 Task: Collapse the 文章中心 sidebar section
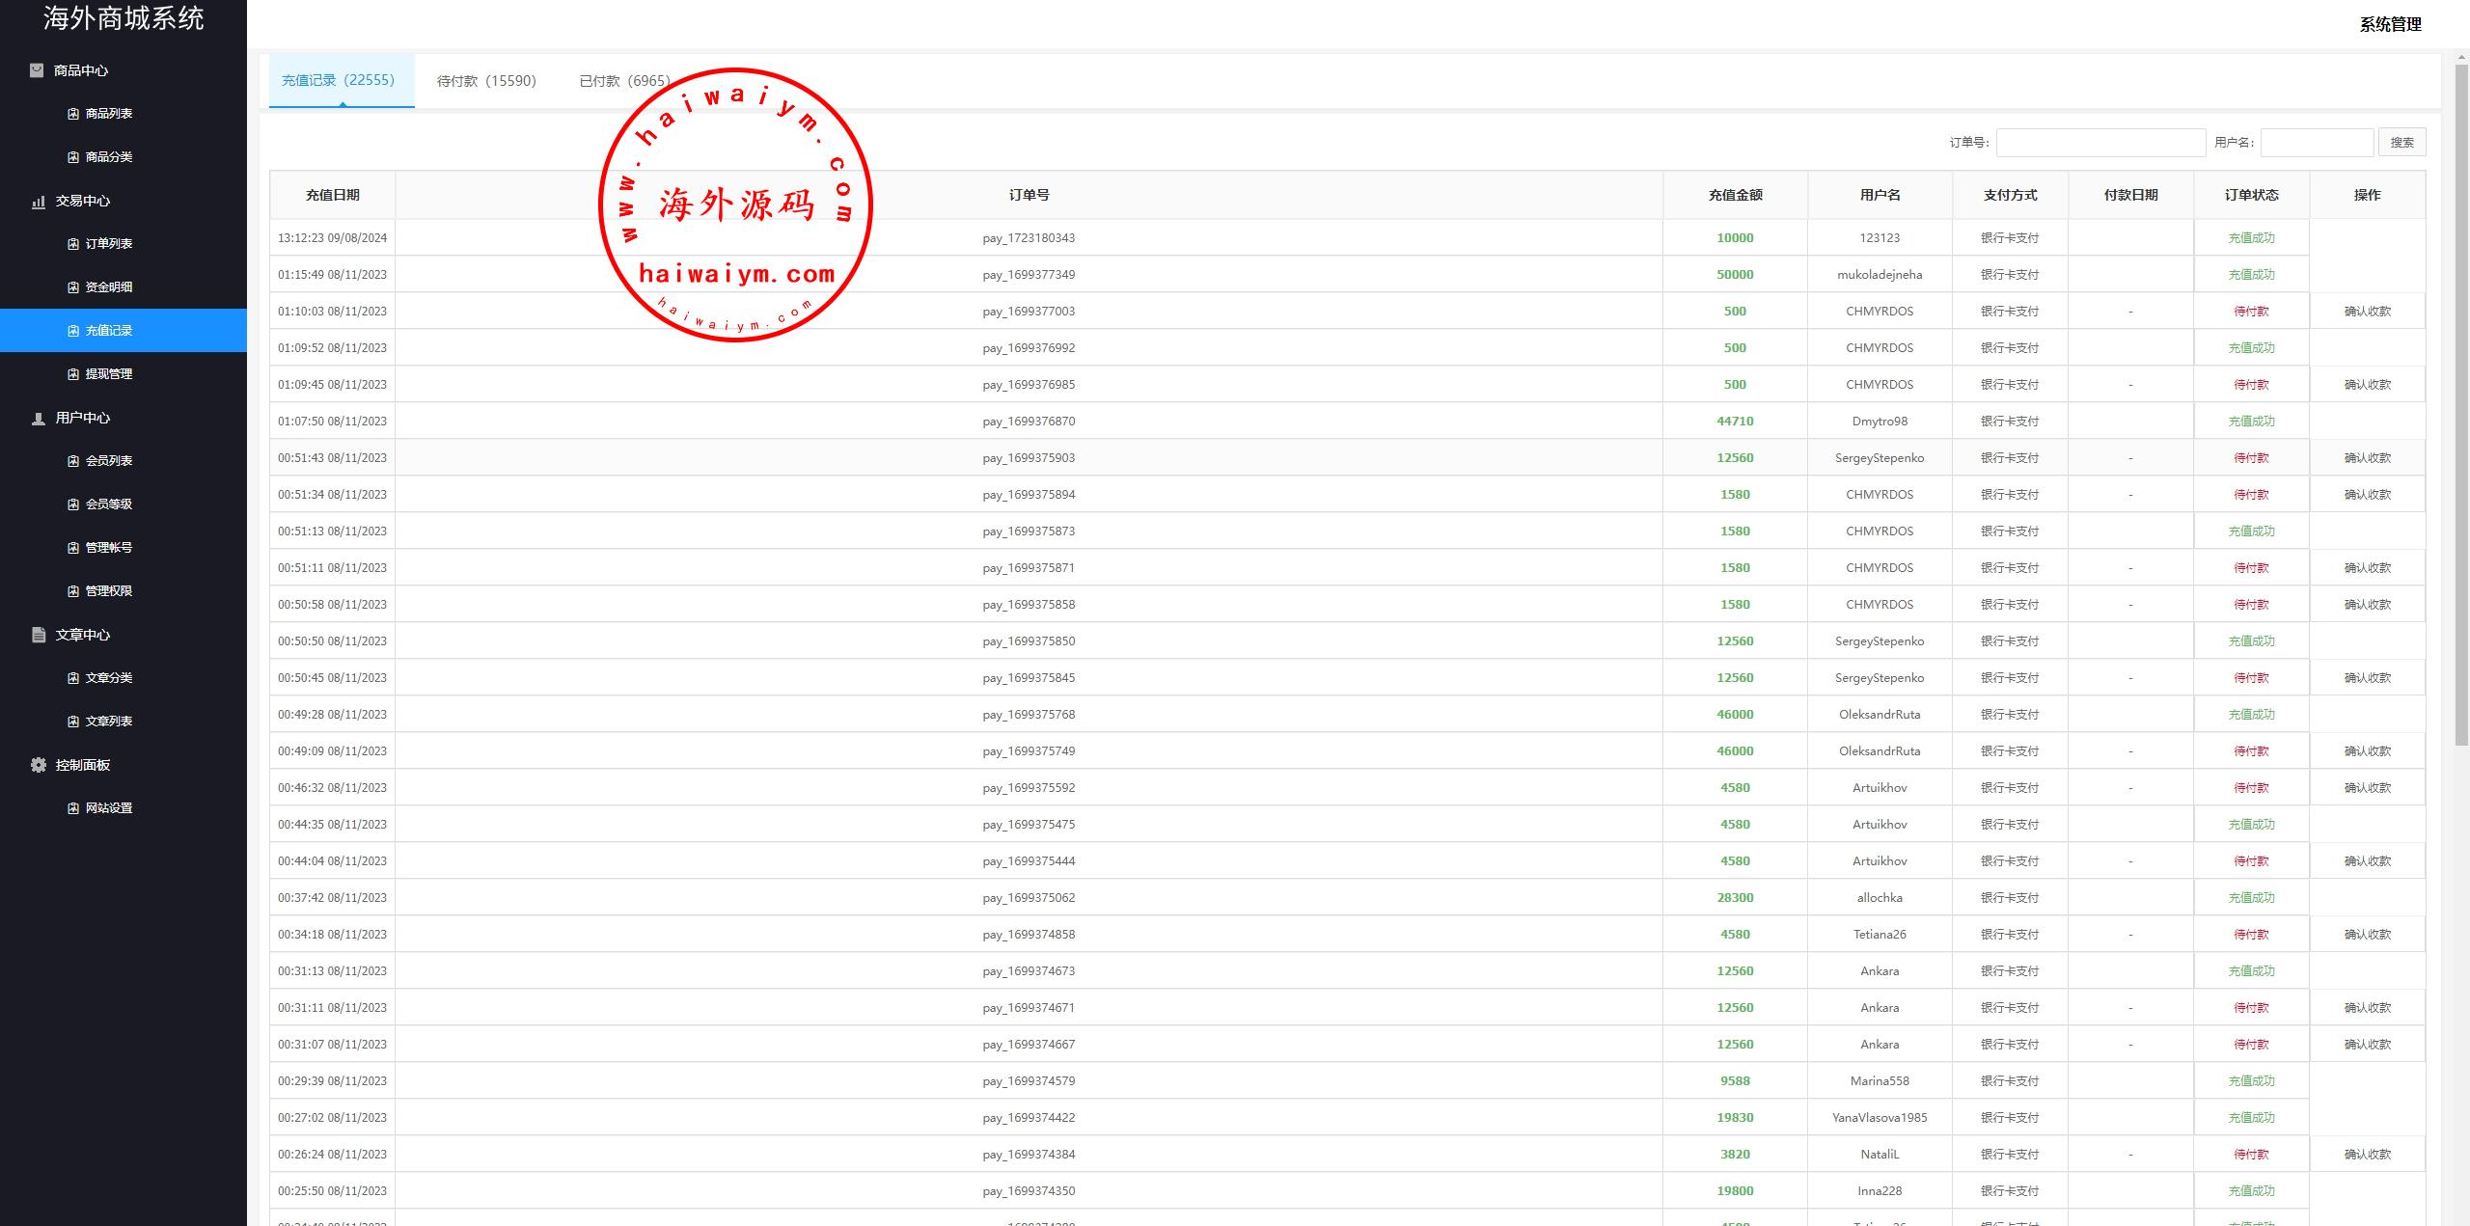click(83, 635)
